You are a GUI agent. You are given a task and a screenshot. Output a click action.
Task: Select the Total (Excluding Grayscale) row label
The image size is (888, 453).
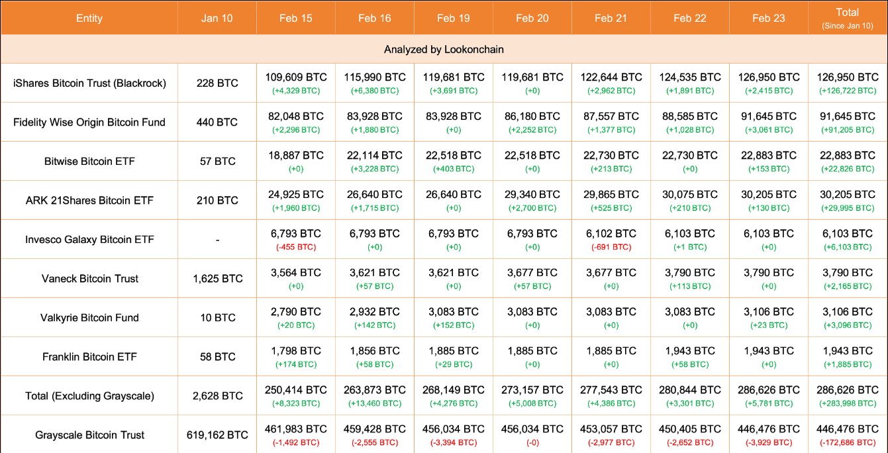pyautogui.click(x=89, y=396)
